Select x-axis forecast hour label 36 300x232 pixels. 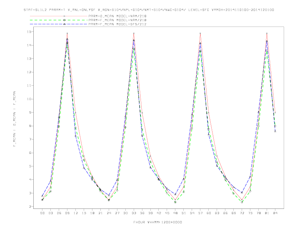[x=142, y=213]
